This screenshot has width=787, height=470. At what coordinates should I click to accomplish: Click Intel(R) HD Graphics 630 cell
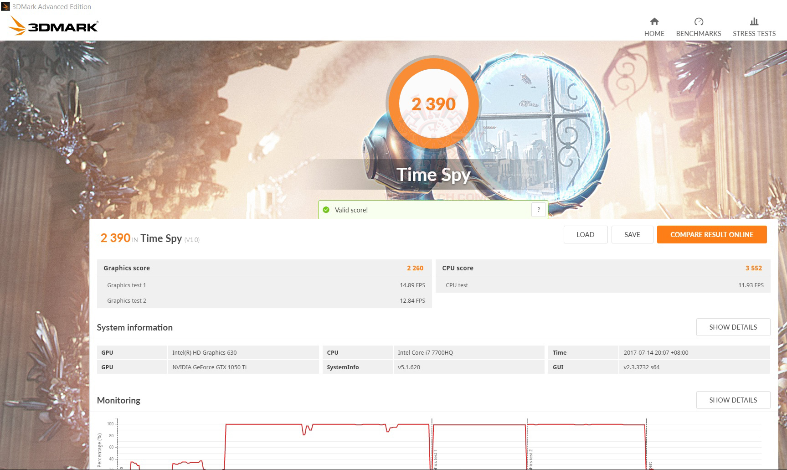(x=243, y=352)
